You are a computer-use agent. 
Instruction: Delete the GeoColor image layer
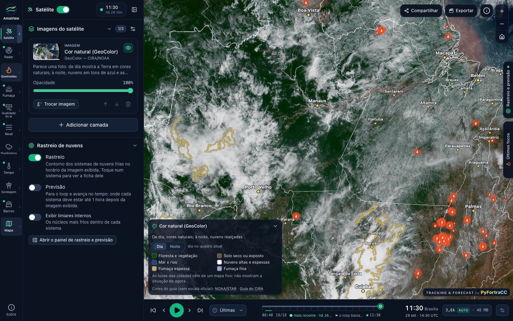point(128,104)
